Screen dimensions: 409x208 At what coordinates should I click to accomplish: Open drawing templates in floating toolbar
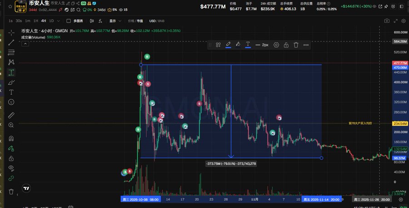[218, 45]
